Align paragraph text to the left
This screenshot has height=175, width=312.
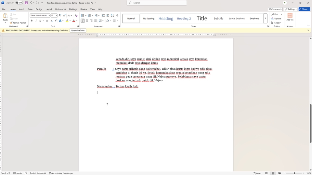point(83,21)
